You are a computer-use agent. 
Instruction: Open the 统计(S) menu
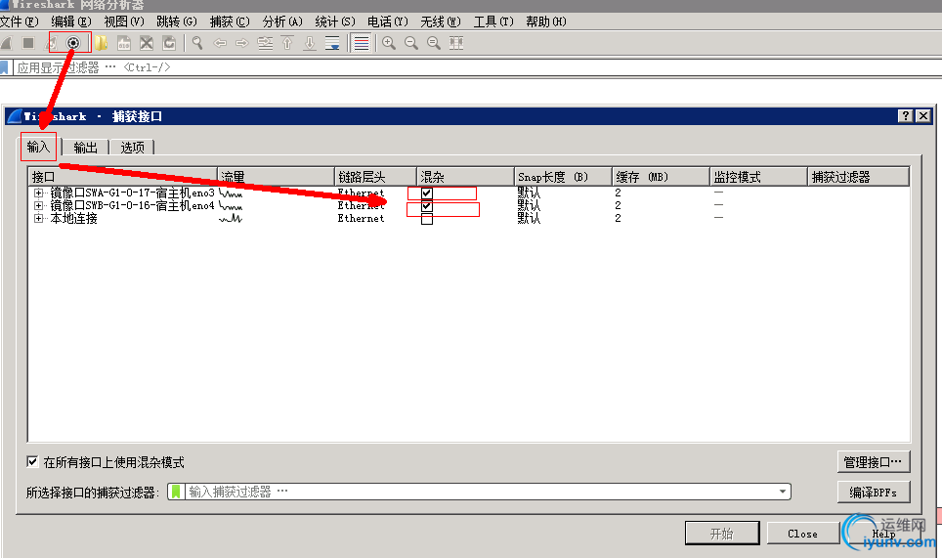335,21
